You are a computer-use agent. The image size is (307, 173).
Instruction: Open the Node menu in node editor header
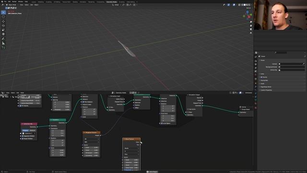coord(22,93)
